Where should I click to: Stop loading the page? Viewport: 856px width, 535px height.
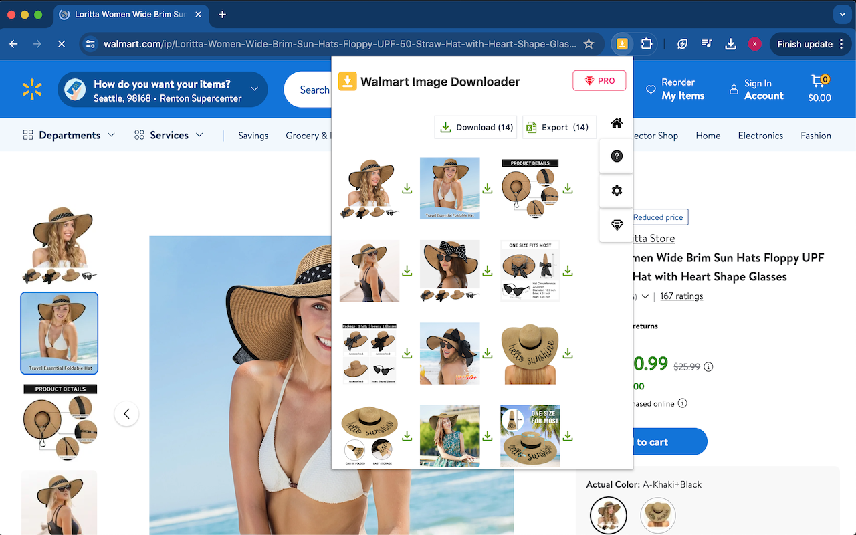(x=61, y=44)
